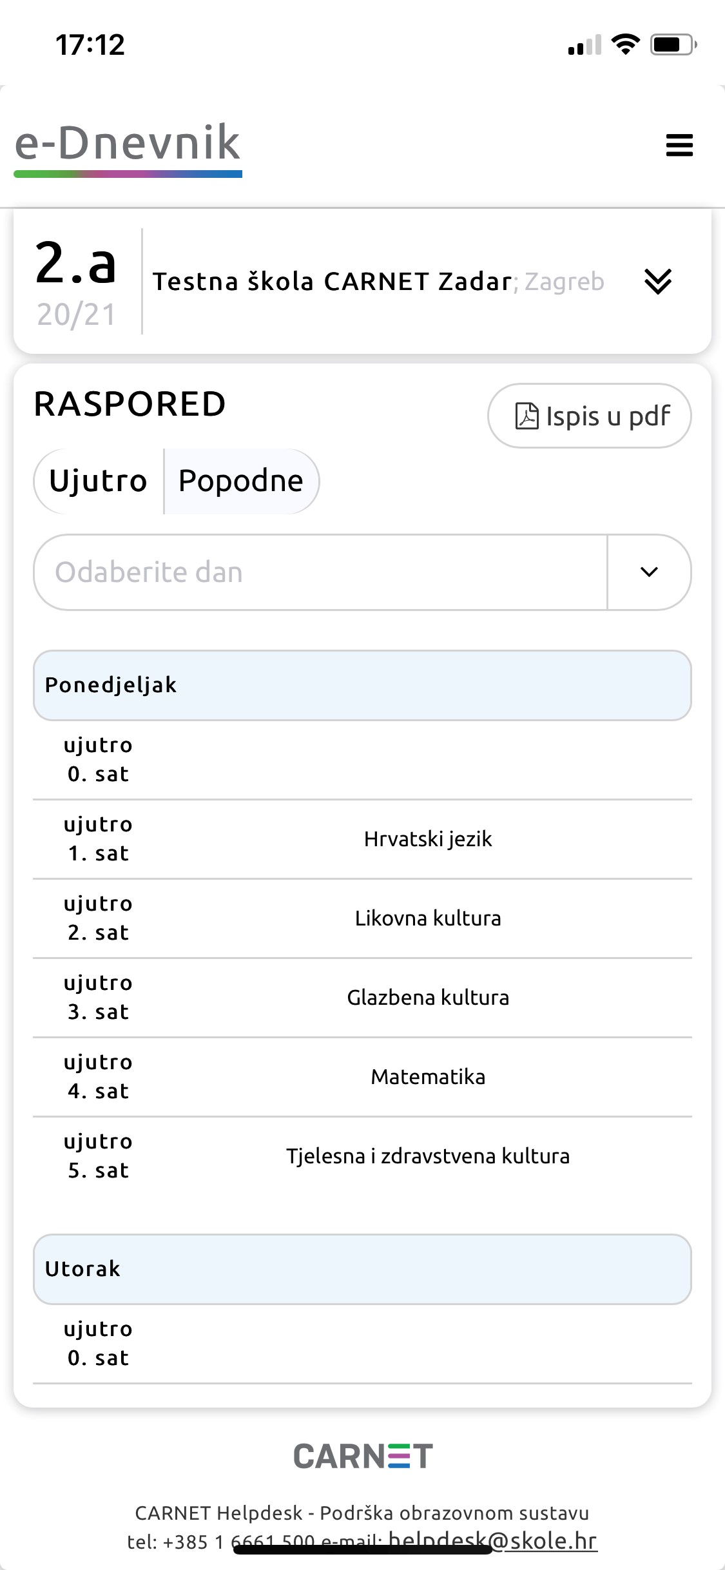Tap the Wi-Fi status icon
Viewport: 725px width, 1570px height.
(x=624, y=44)
